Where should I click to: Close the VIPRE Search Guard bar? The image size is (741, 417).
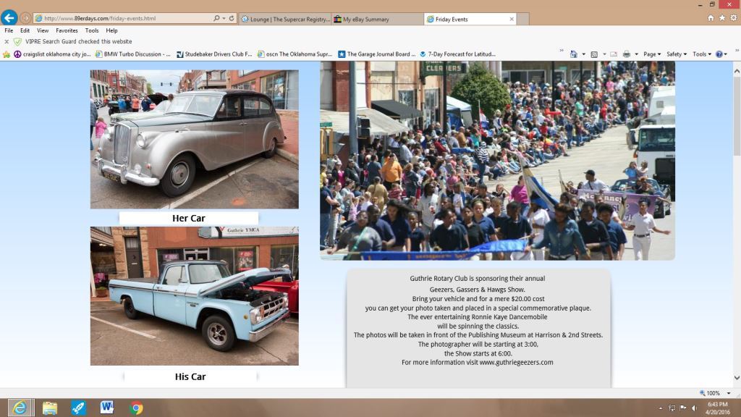pos(7,42)
